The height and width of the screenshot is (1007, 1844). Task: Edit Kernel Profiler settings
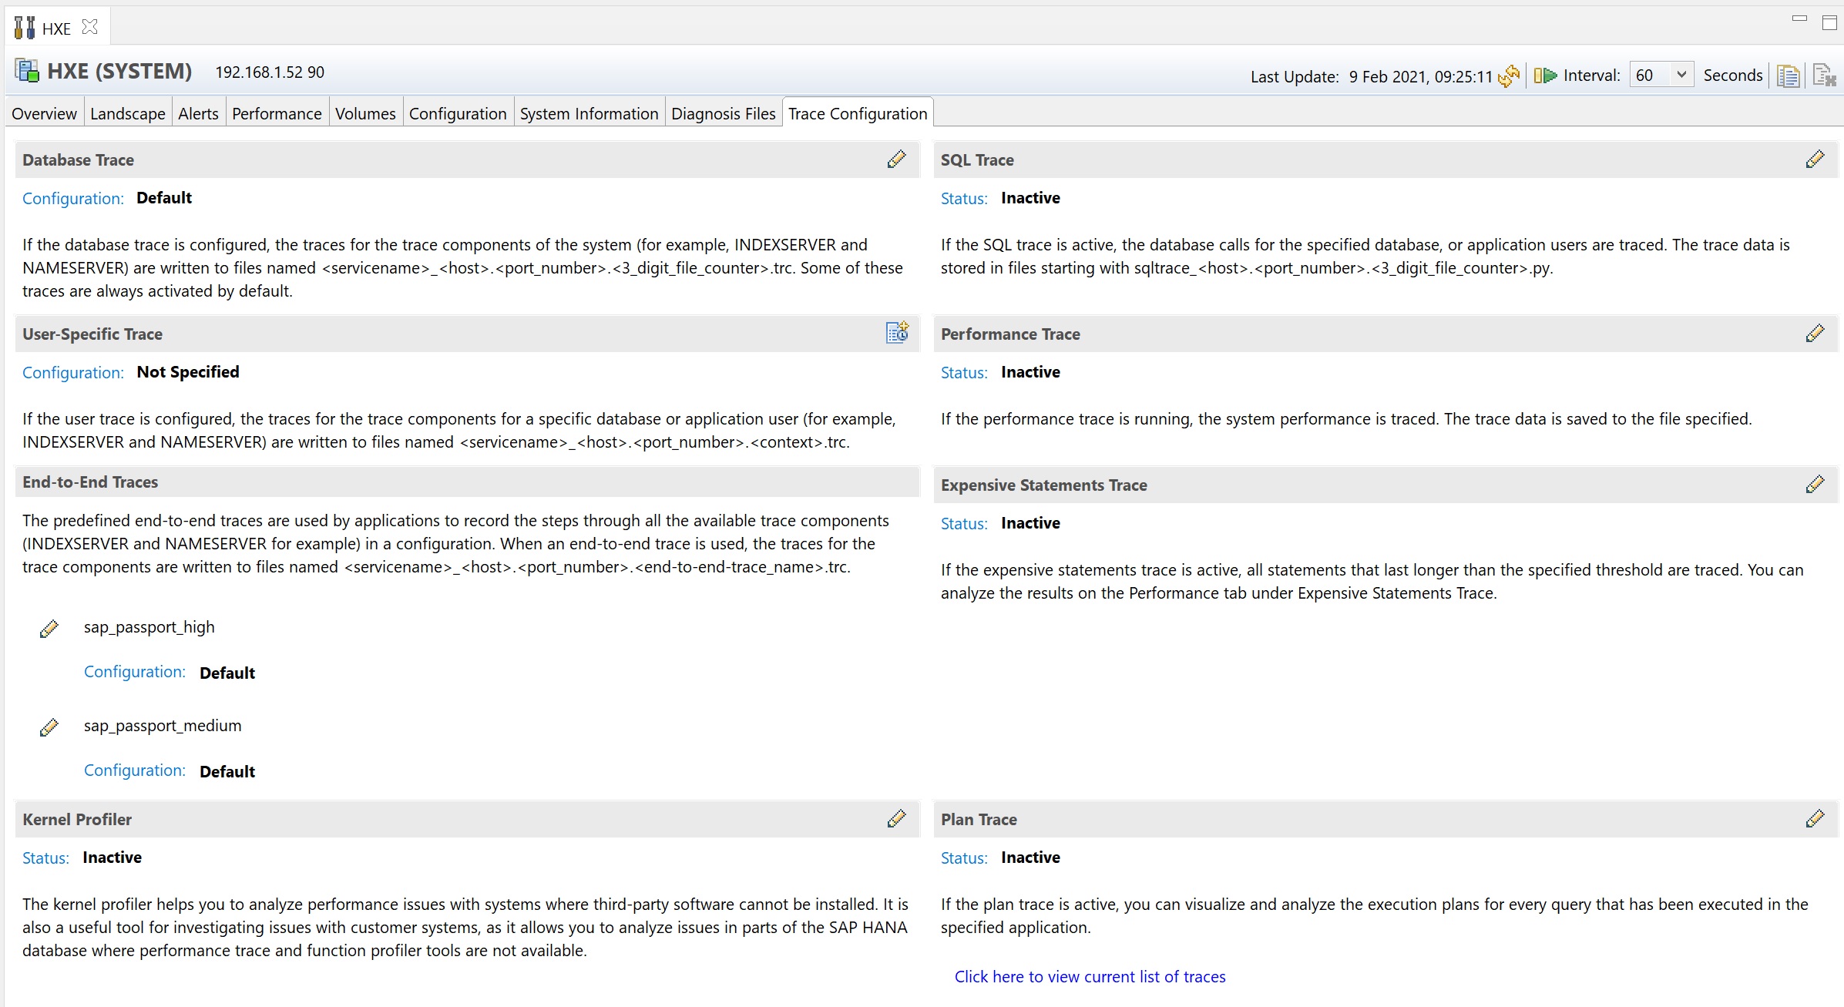[x=896, y=819]
